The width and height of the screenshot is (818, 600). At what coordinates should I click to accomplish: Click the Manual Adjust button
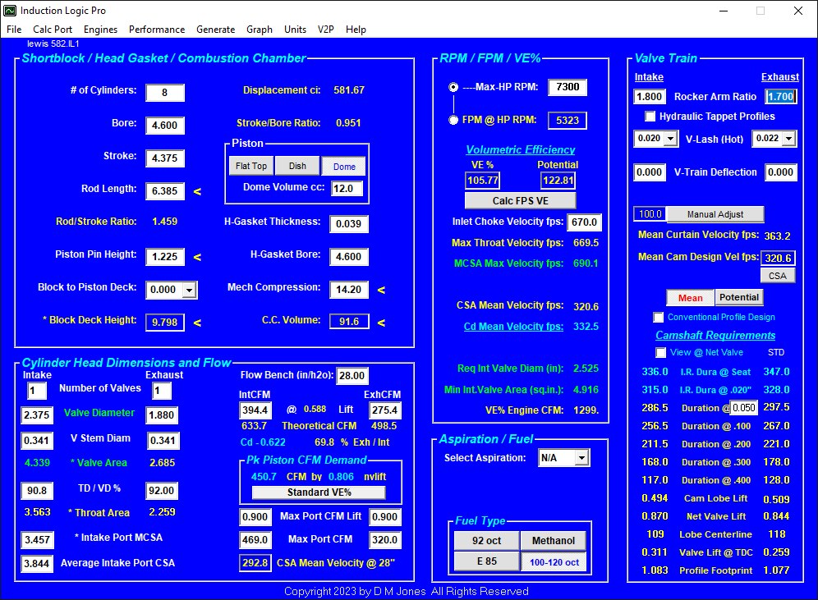point(715,214)
